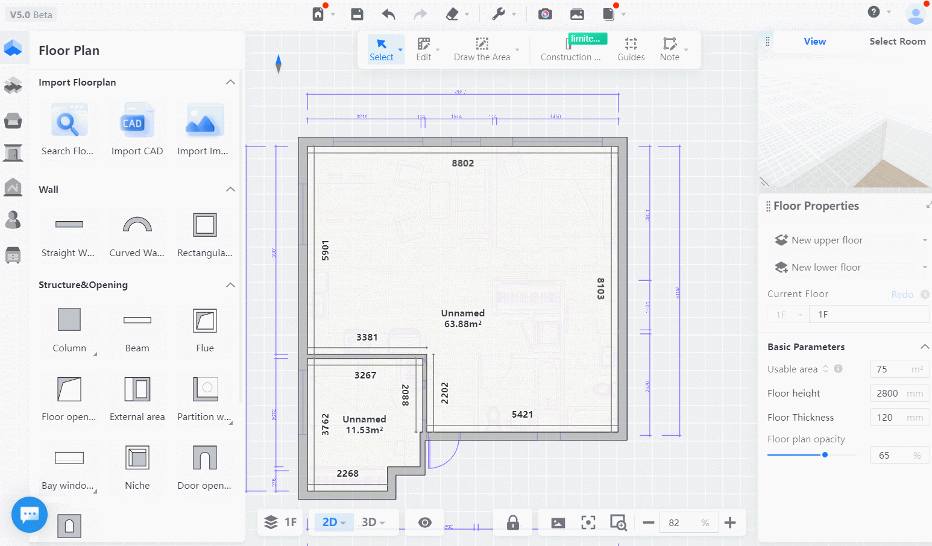Open the View tab

tap(814, 41)
